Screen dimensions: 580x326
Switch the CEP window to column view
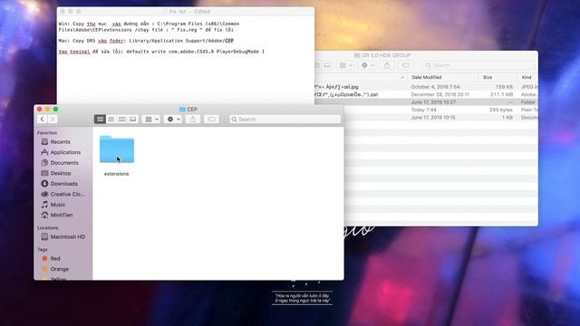click(x=121, y=119)
